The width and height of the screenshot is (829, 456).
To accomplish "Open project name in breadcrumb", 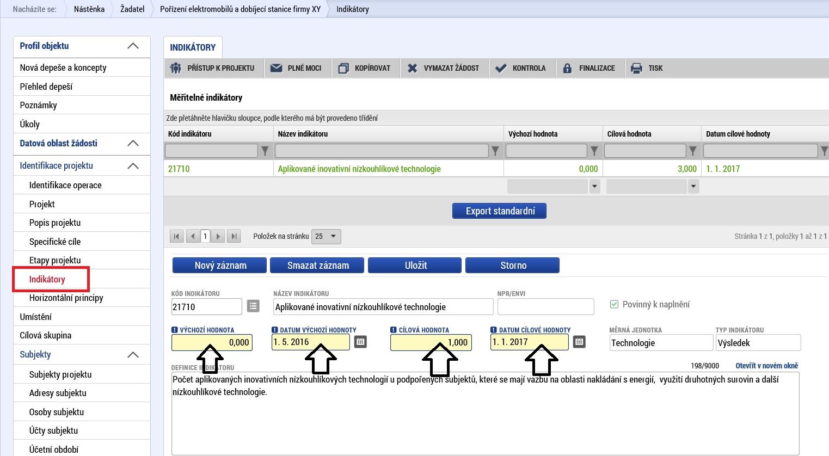I will pyautogui.click(x=240, y=9).
